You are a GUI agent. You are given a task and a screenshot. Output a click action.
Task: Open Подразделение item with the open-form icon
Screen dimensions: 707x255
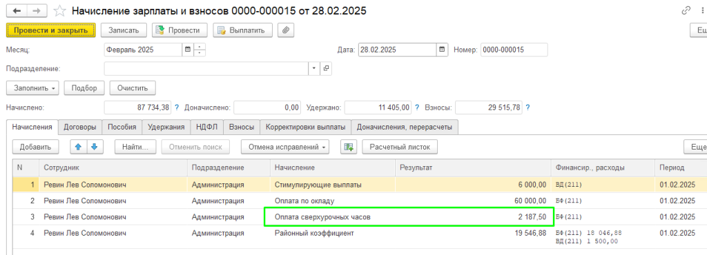coord(326,69)
